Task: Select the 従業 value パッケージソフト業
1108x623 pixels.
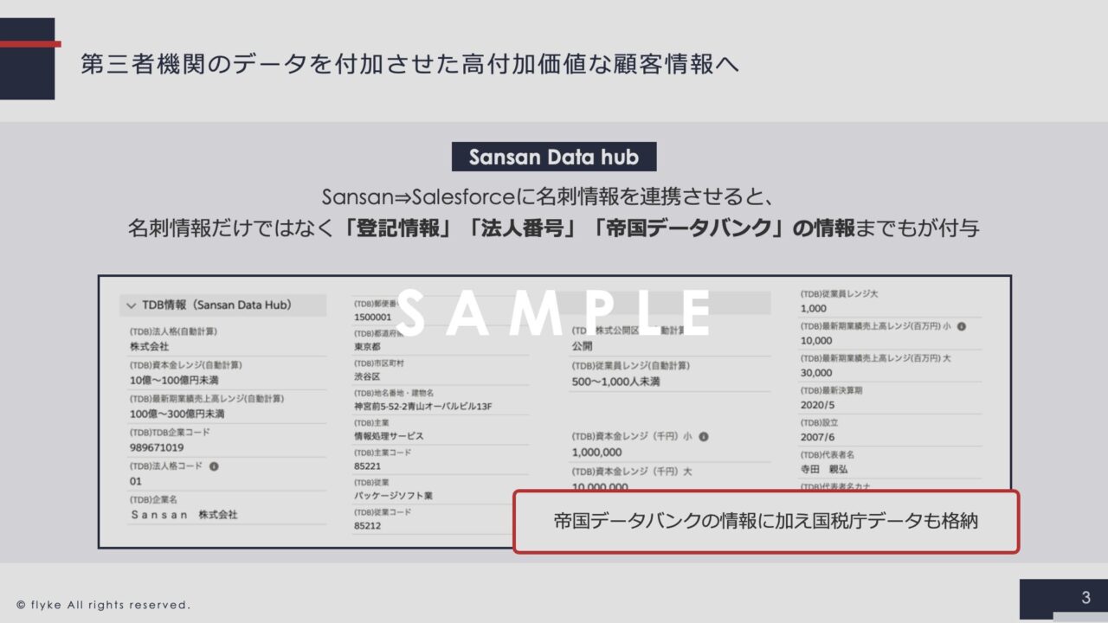Action: 393,496
